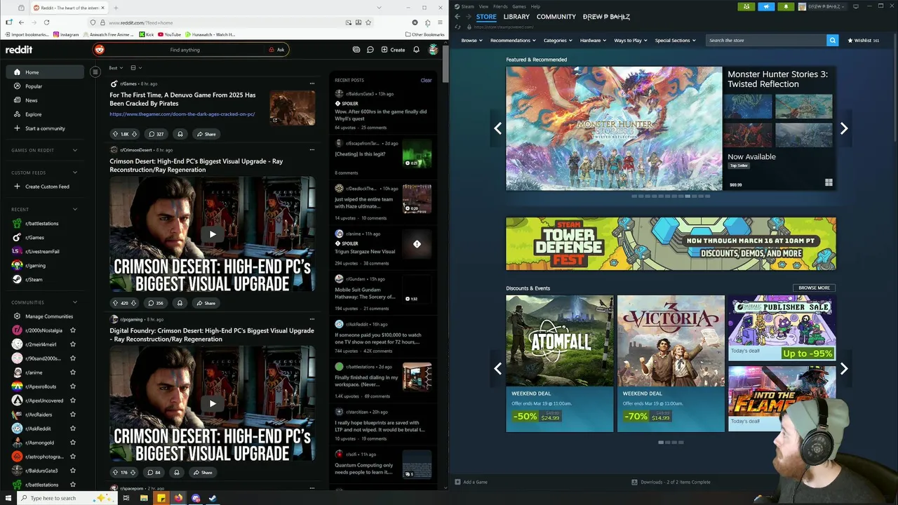Click Steam store search magnifier button
Image resolution: width=898 pixels, height=505 pixels.
pyautogui.click(x=832, y=40)
